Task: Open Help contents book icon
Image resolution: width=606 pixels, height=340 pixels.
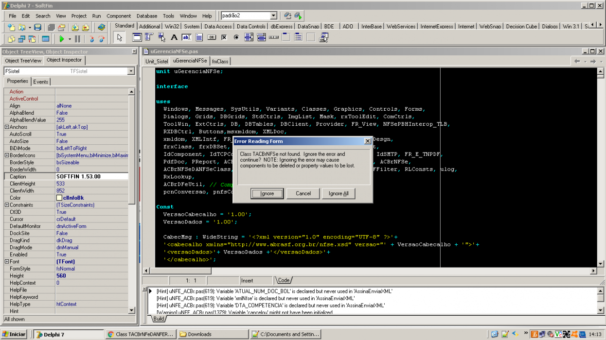Action: (101, 27)
